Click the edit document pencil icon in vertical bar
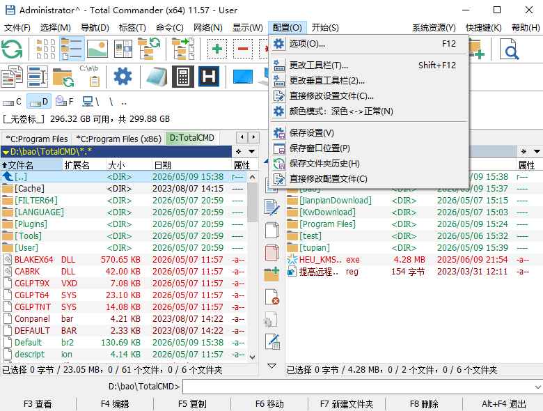The height and width of the screenshot is (411, 543). click(271, 207)
